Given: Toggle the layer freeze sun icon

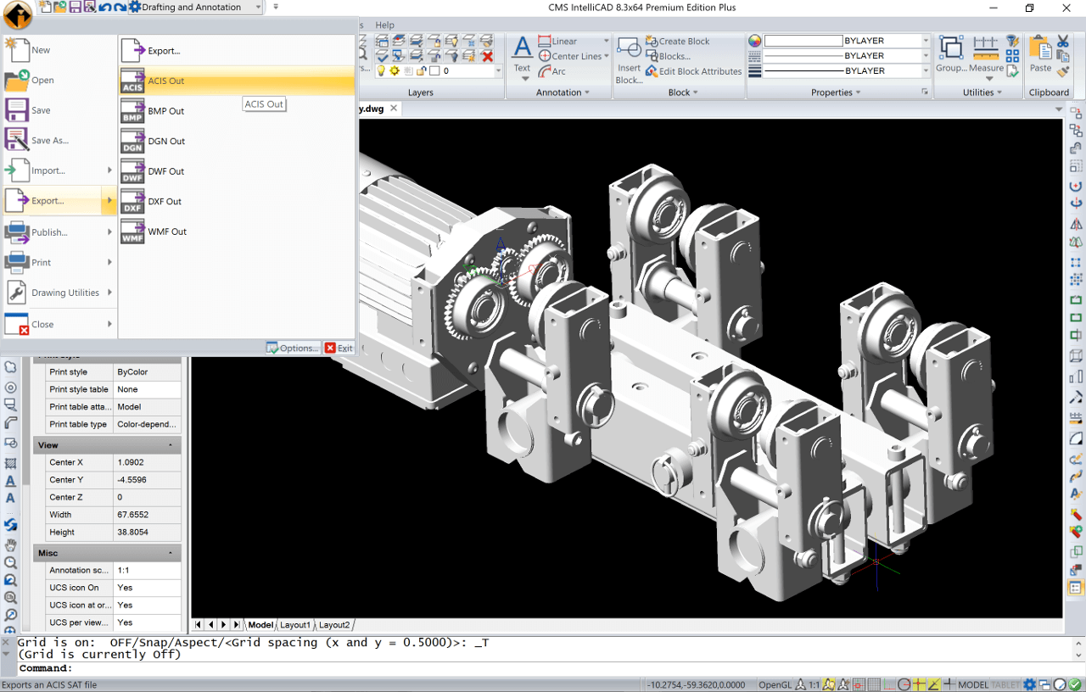Looking at the screenshot, I should coord(395,71).
